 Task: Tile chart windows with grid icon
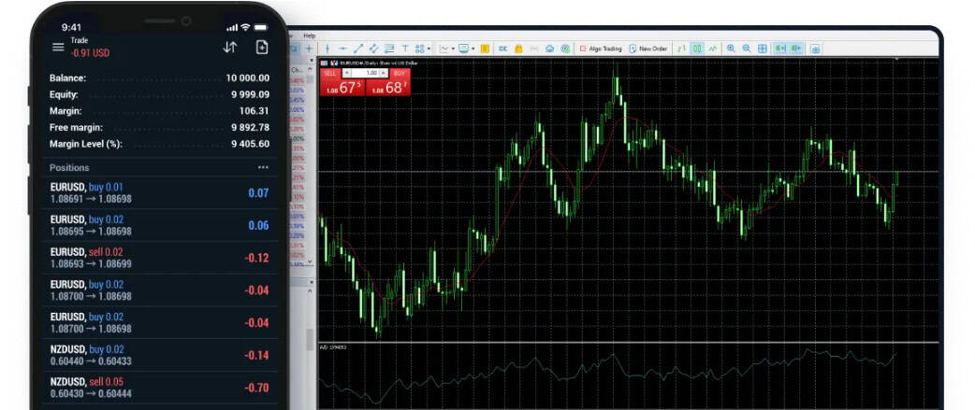coord(763,49)
